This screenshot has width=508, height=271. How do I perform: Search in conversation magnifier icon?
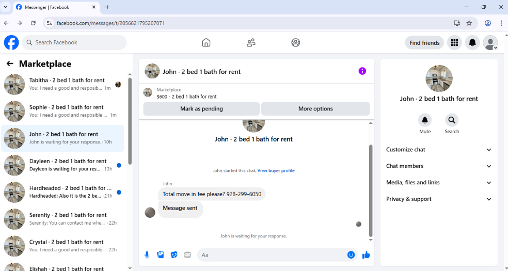click(x=452, y=120)
